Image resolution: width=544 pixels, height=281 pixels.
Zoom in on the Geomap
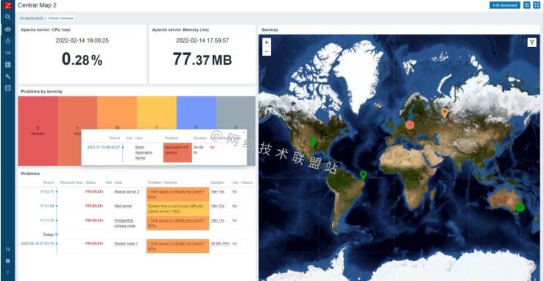coord(266,42)
